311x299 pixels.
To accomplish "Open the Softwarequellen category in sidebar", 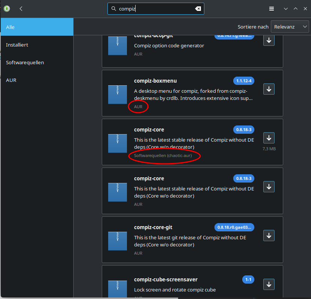I will click(37, 62).
